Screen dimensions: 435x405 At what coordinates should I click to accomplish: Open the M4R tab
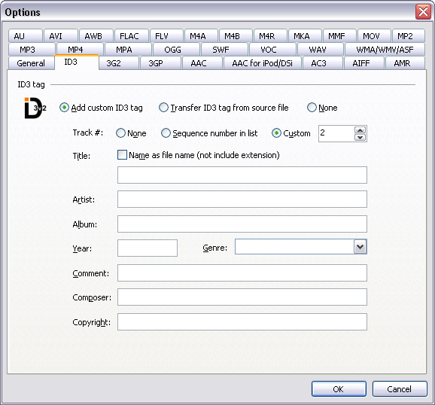tap(270, 36)
